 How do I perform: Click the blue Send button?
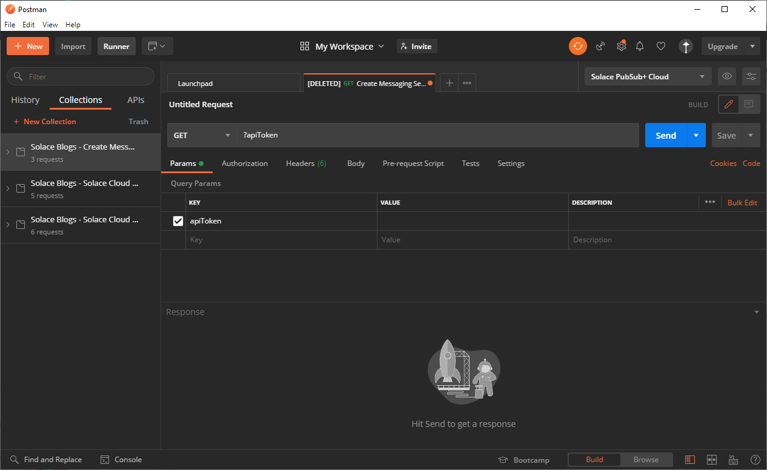665,135
